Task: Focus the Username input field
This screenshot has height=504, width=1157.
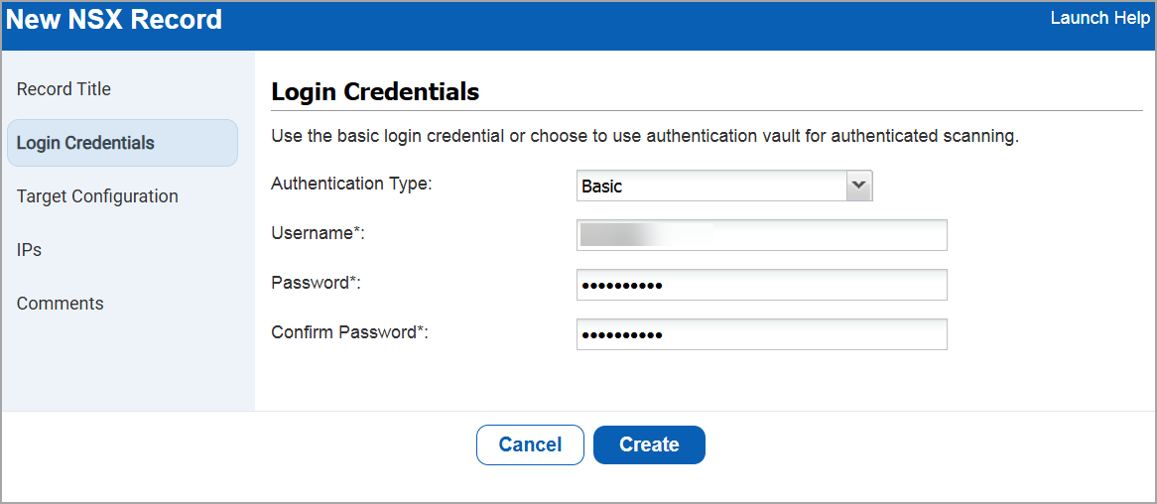Action: coord(761,235)
